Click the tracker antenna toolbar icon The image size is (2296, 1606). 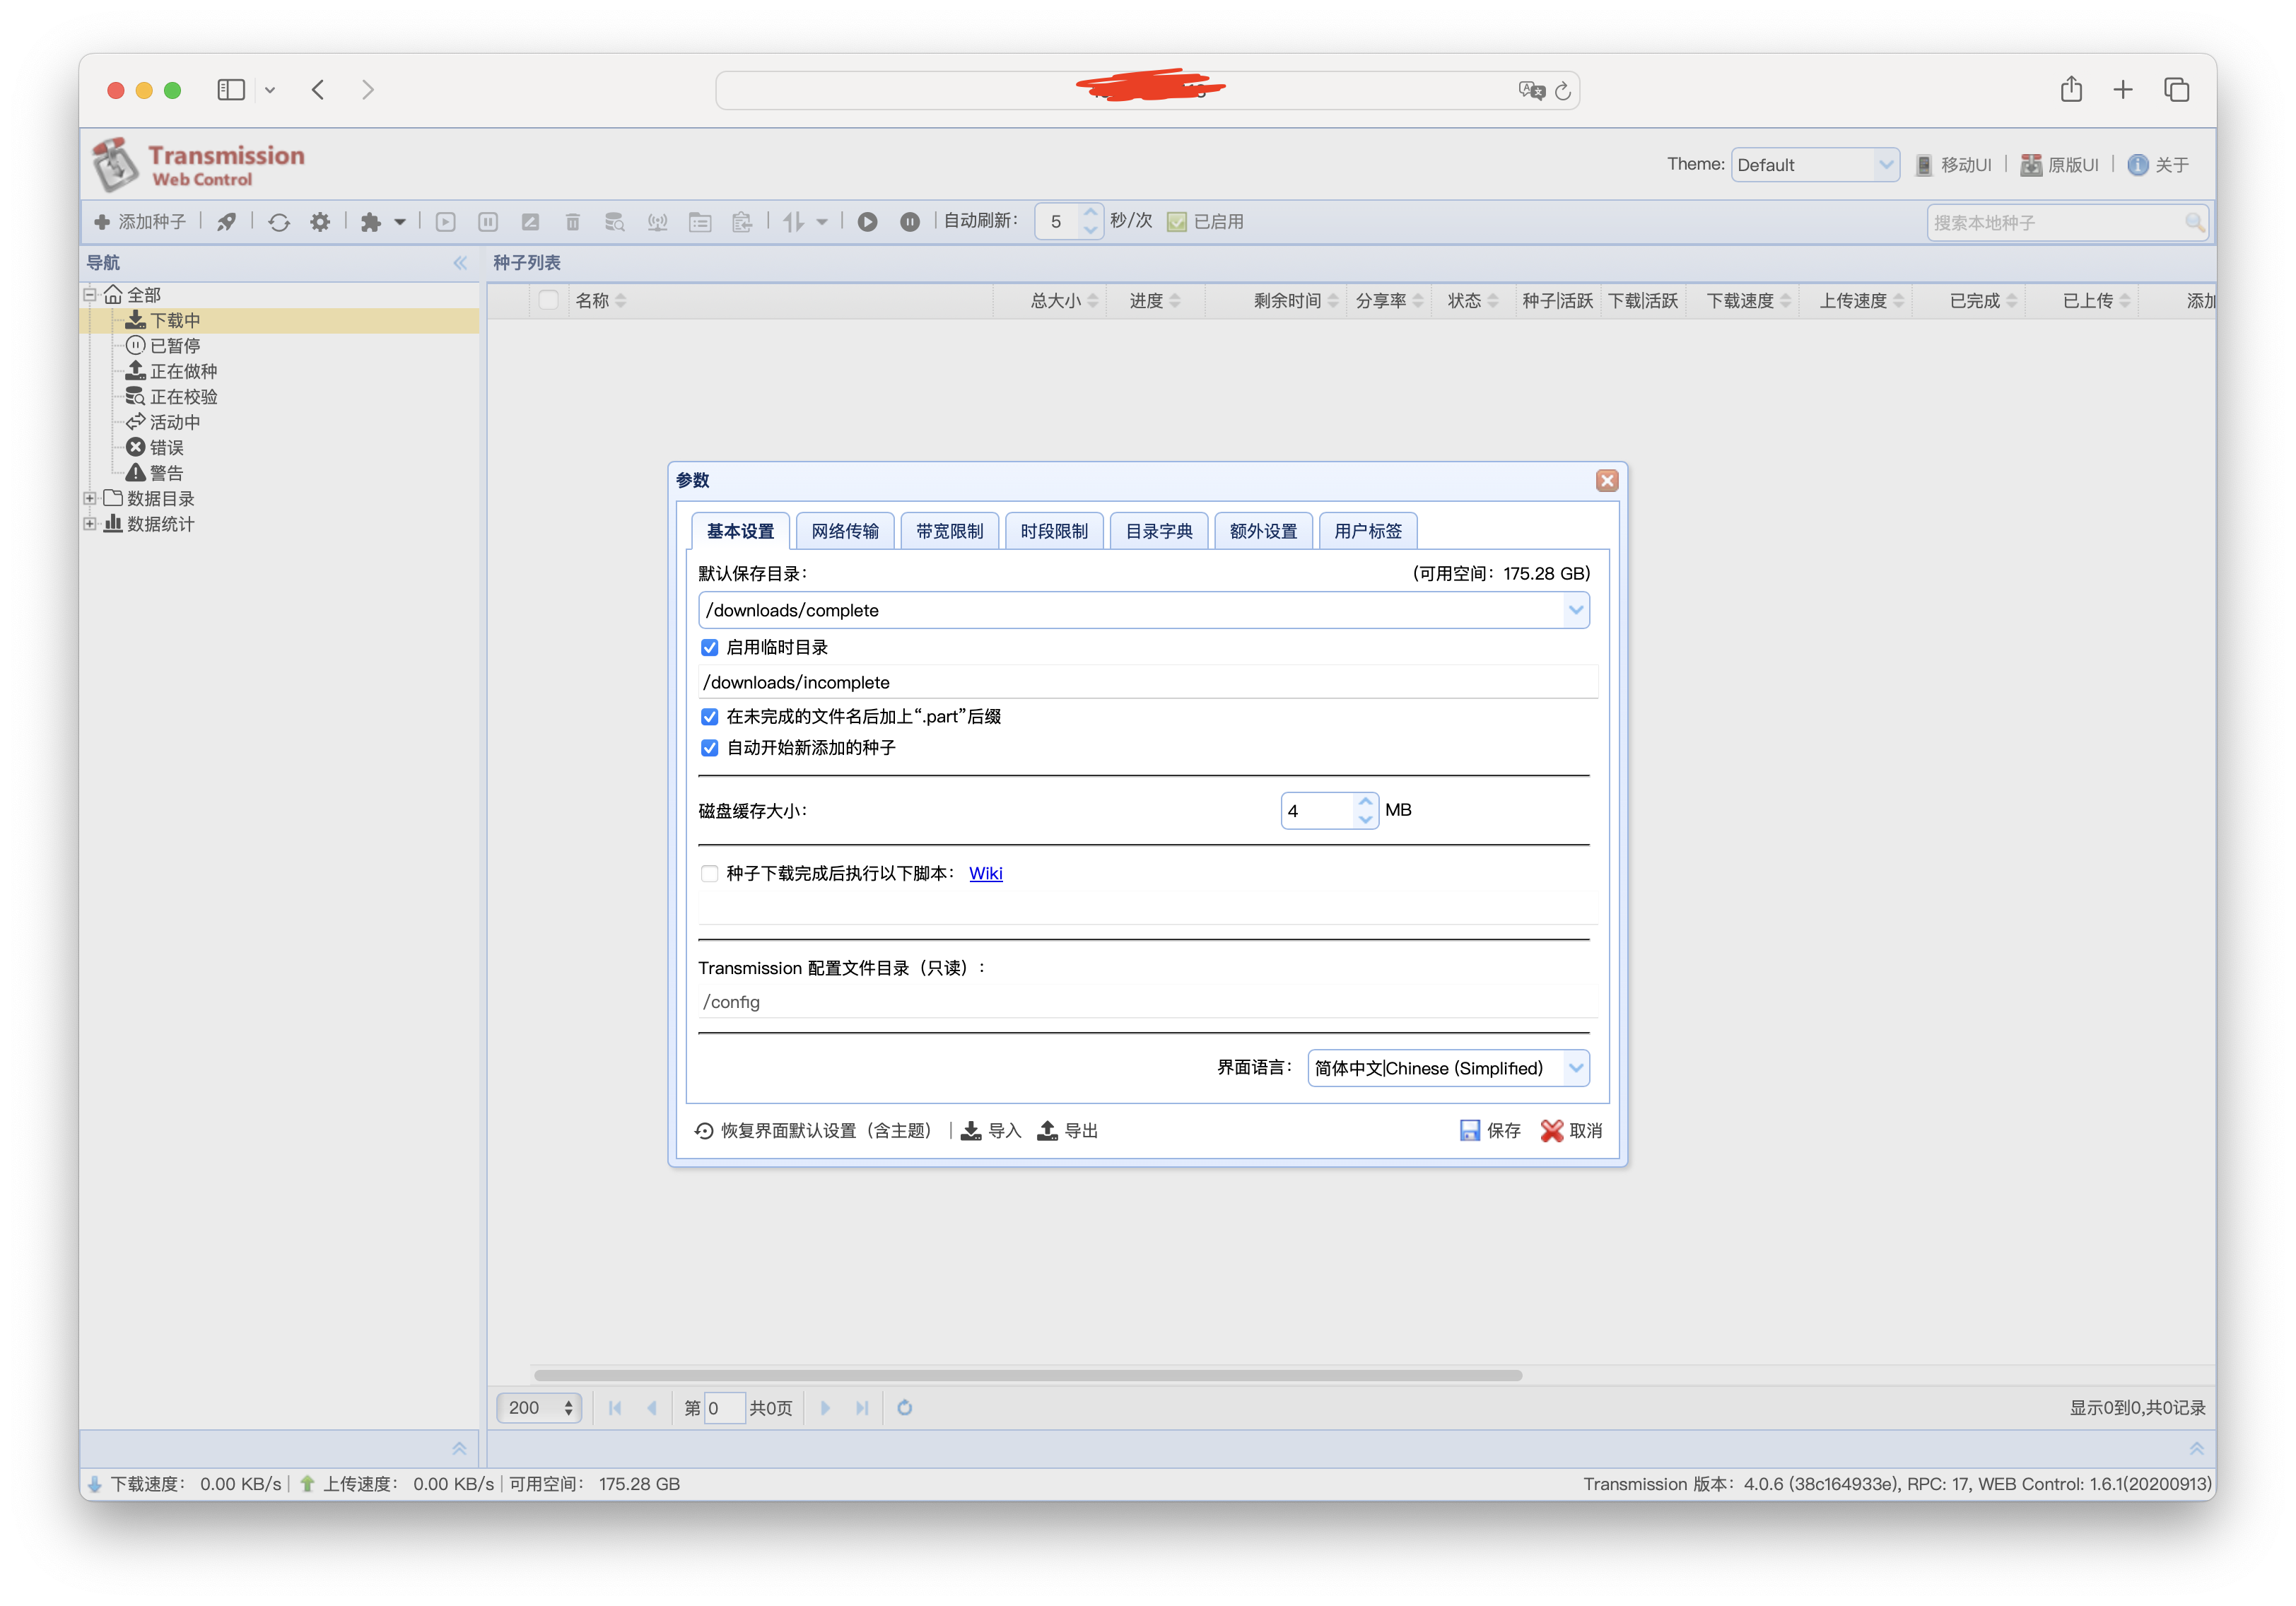(x=657, y=222)
